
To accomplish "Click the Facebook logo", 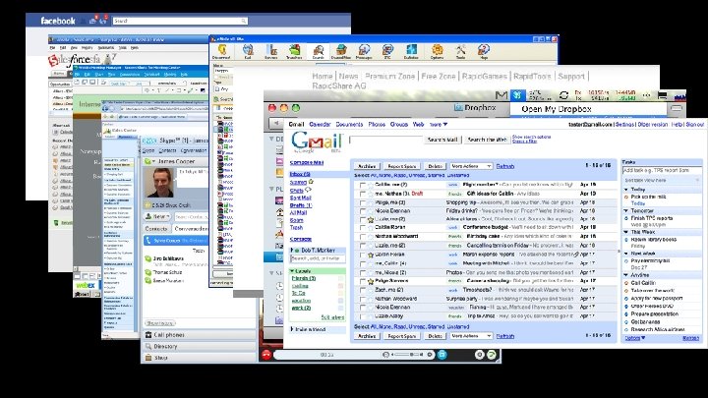I will [x=58, y=21].
